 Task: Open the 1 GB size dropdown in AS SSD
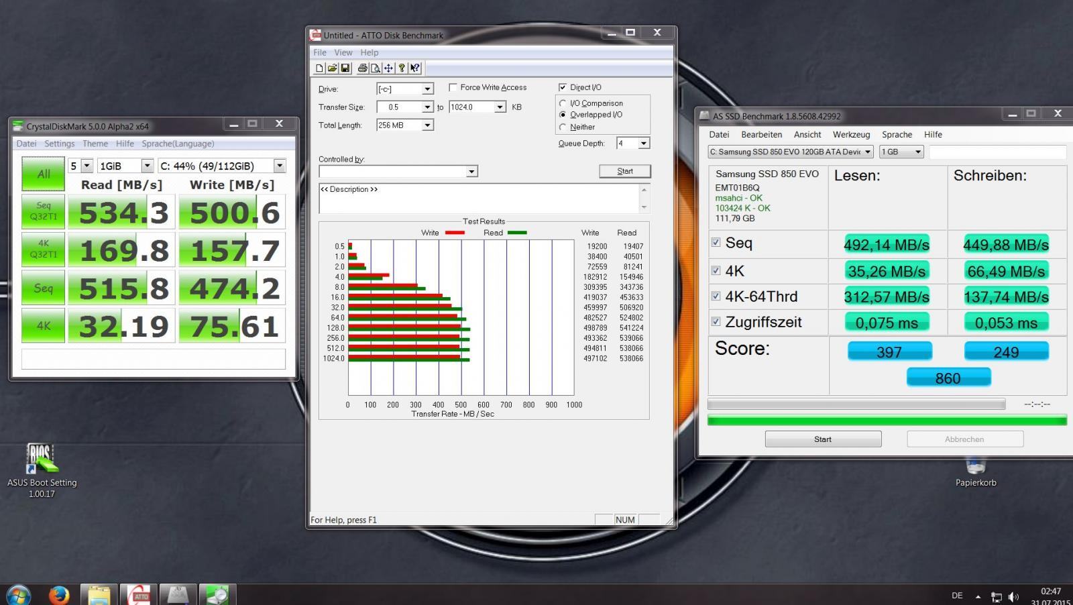[x=901, y=152]
